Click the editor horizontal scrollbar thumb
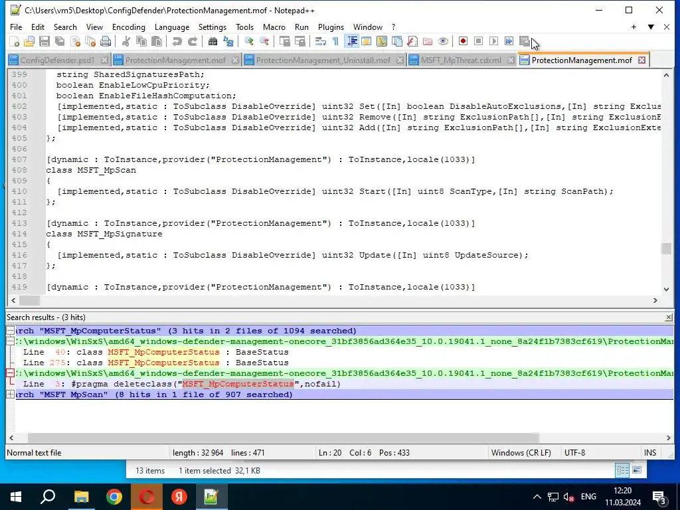Screen dimensions: 680x510 pos(29,300)
